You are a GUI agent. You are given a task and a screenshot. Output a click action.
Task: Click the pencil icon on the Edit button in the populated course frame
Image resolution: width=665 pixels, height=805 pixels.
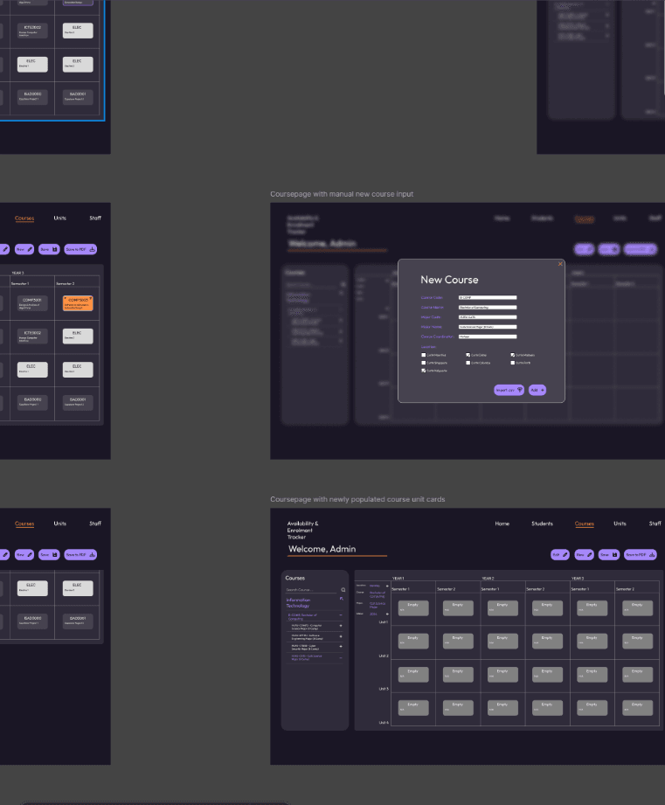tap(565, 554)
